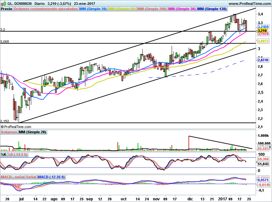Click the 2017 date axis label
Screen dimensions: 272x202
click(x=223, y=199)
